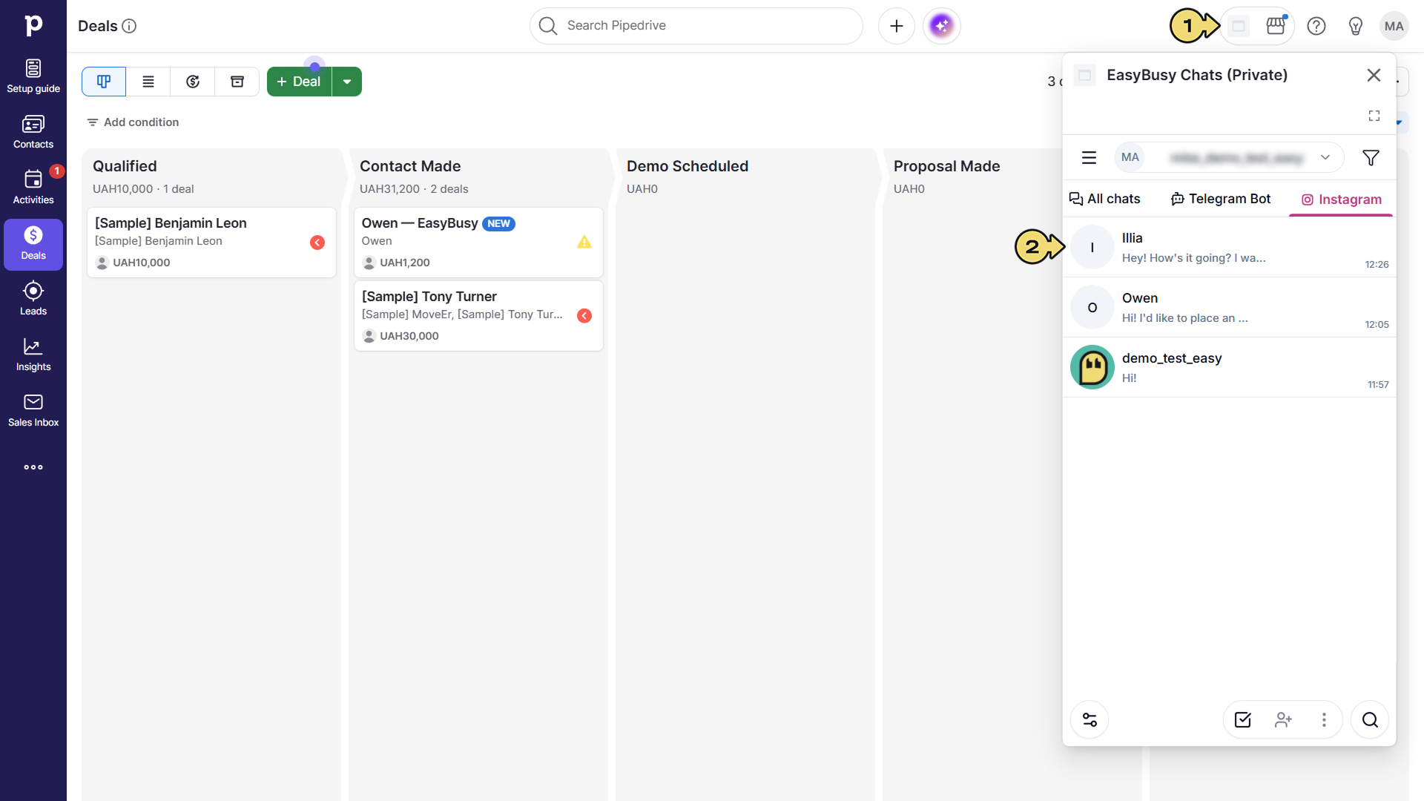
Task: Open the chat filter funnel icon
Action: tap(1371, 158)
